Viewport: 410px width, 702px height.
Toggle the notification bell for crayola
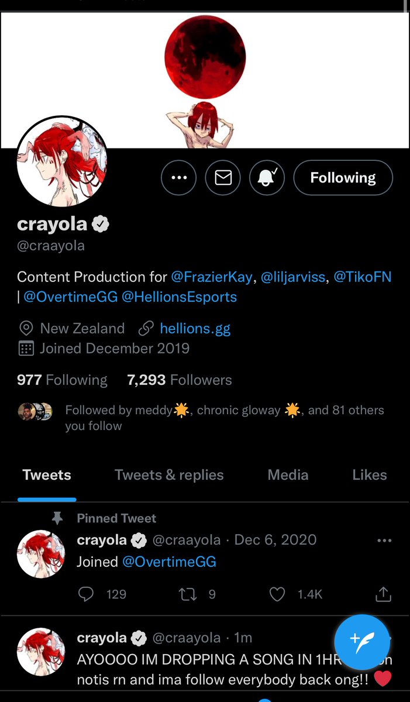point(267,177)
